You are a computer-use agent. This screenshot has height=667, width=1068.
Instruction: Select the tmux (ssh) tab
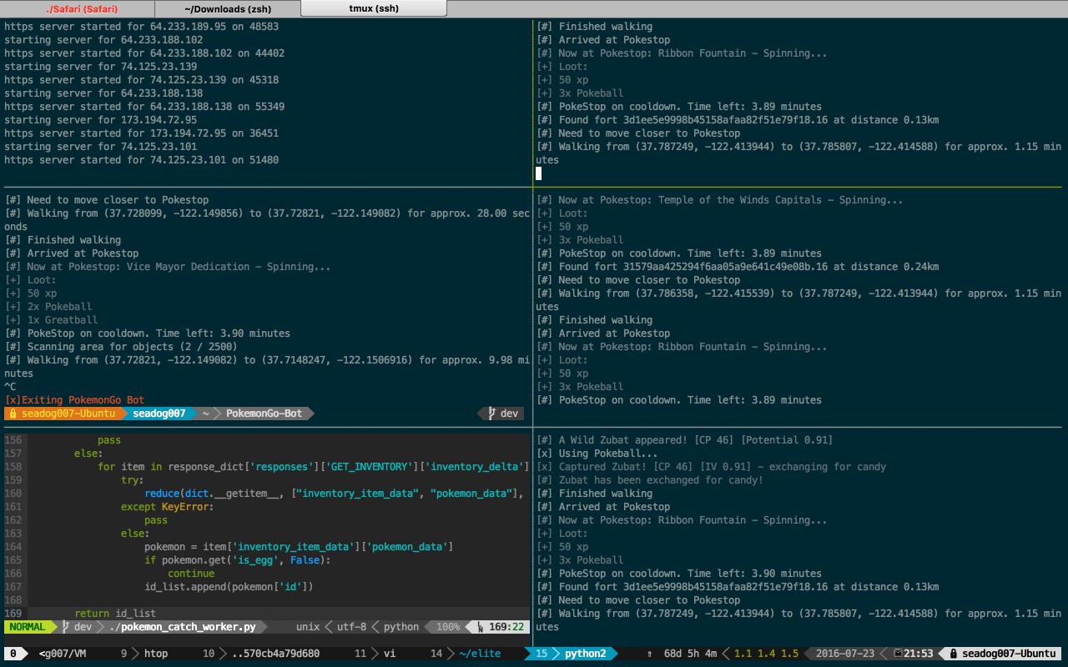(x=373, y=8)
